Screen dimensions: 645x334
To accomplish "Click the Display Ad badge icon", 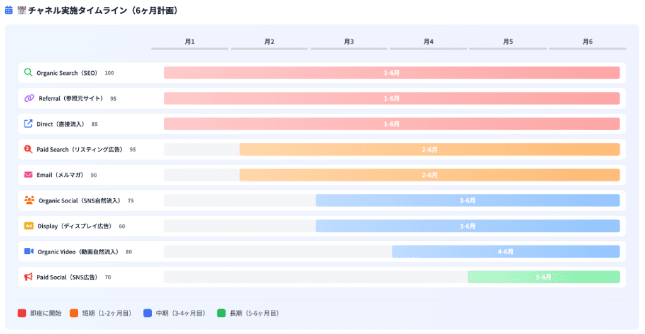I will point(28,226).
